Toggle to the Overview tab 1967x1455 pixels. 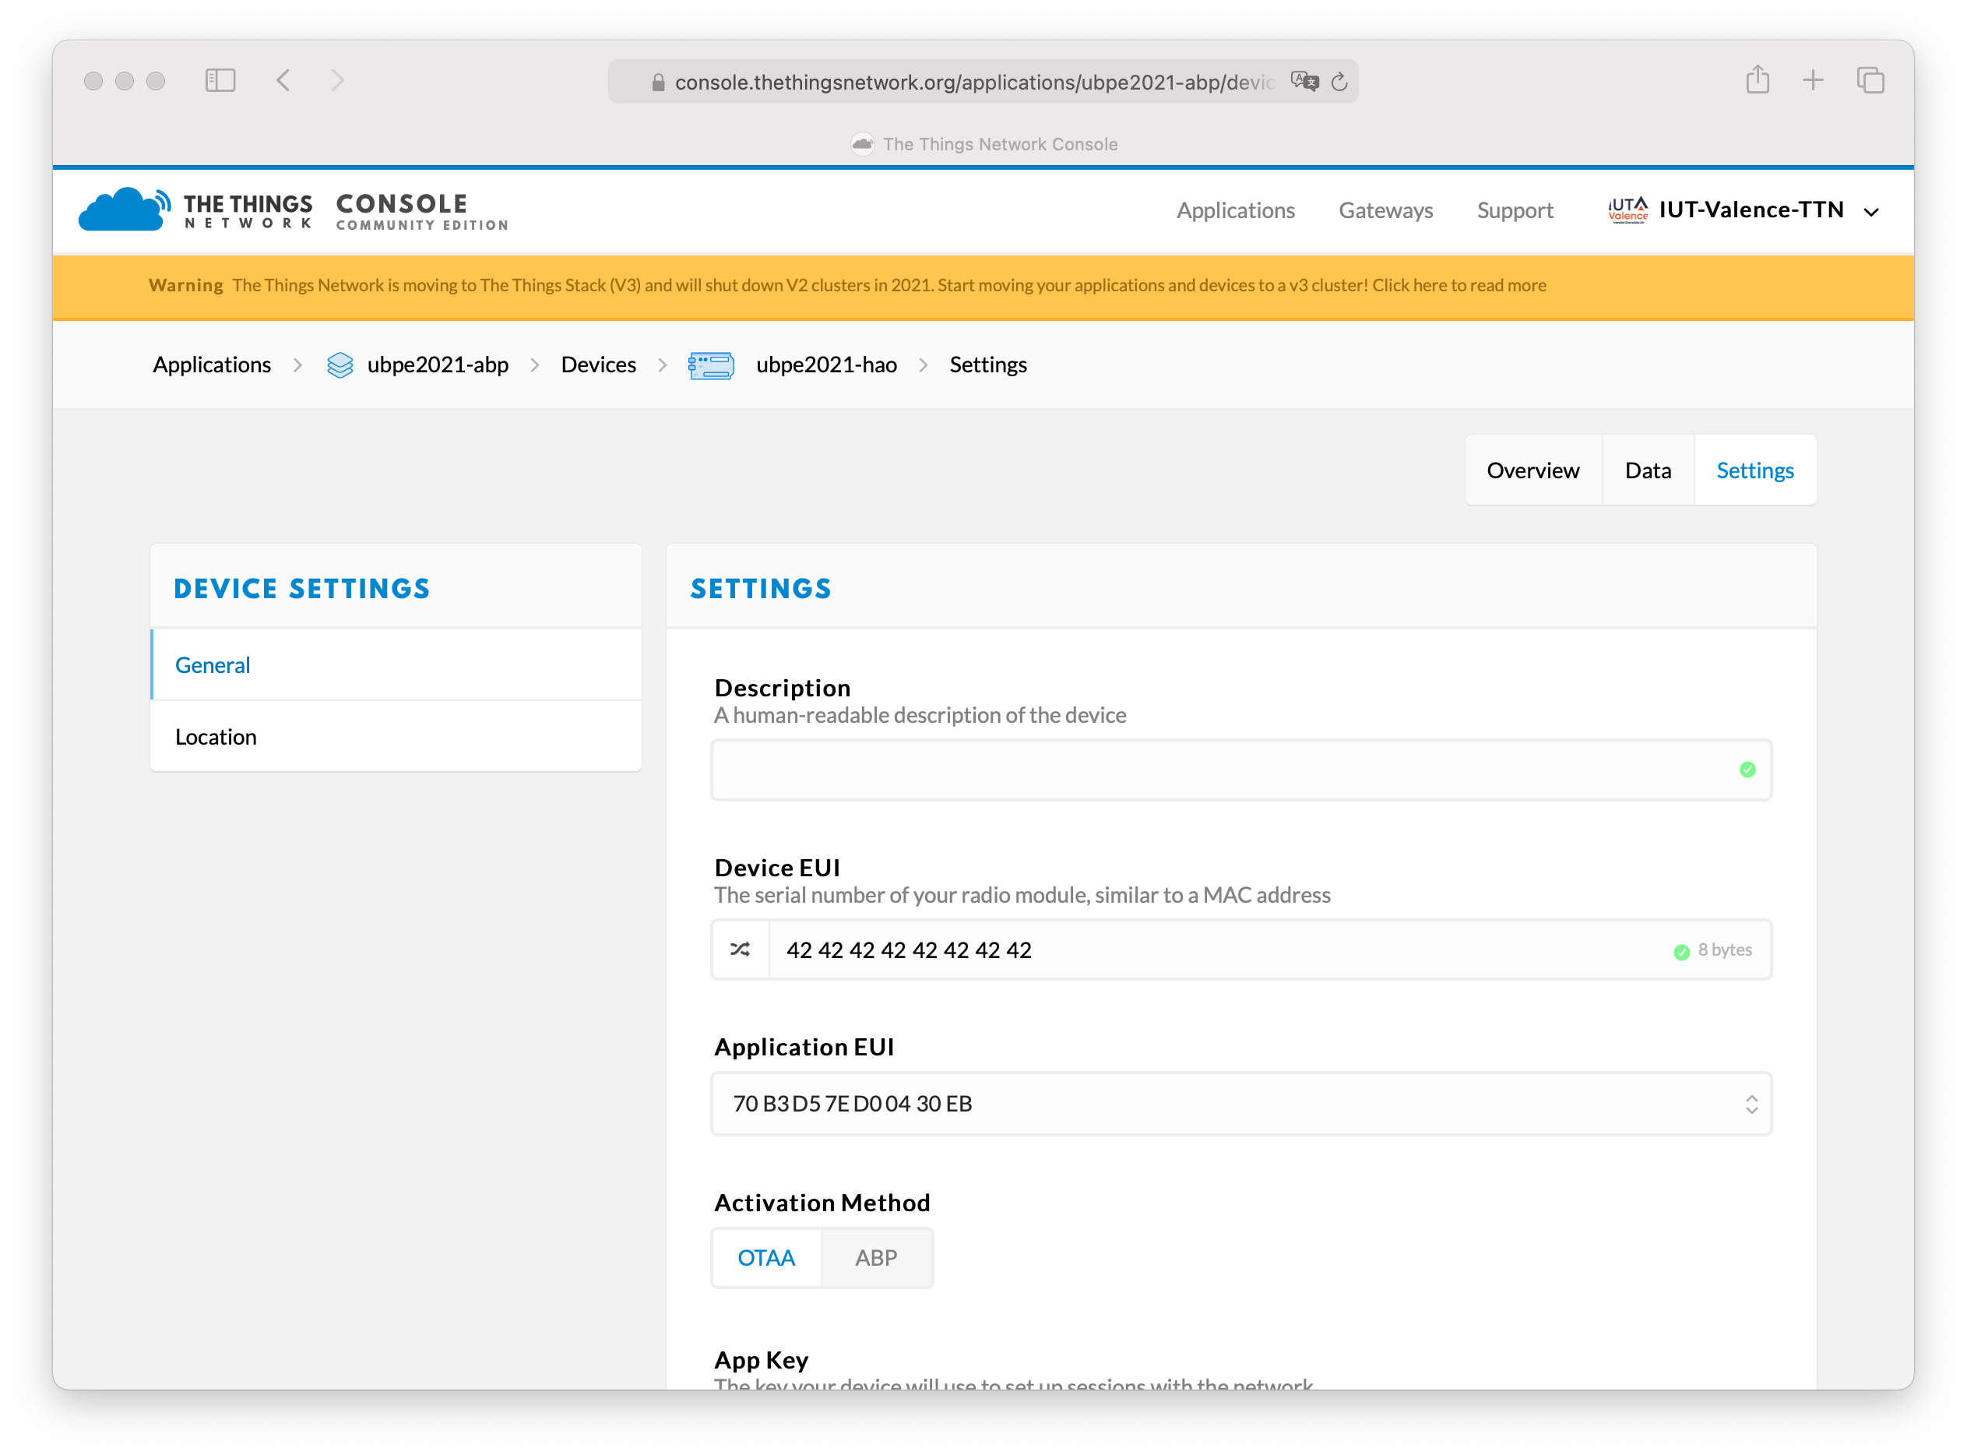(x=1533, y=469)
